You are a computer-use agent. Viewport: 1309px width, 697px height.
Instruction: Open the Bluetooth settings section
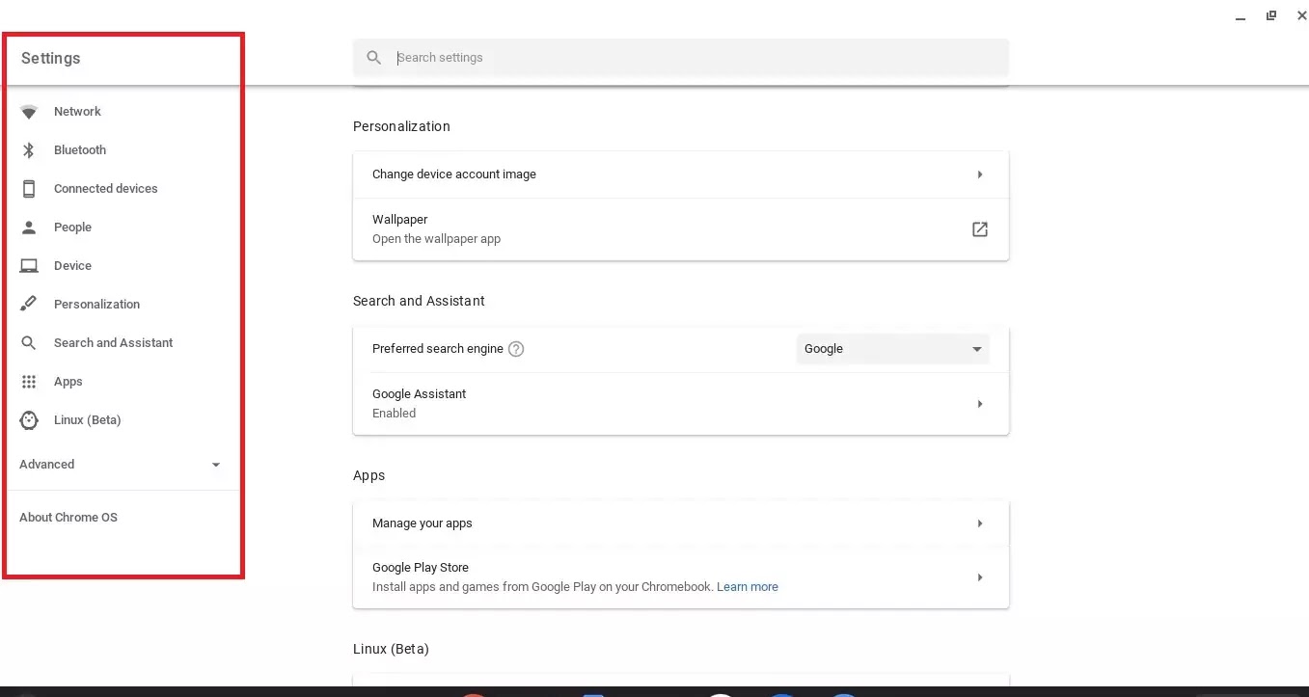(x=80, y=150)
